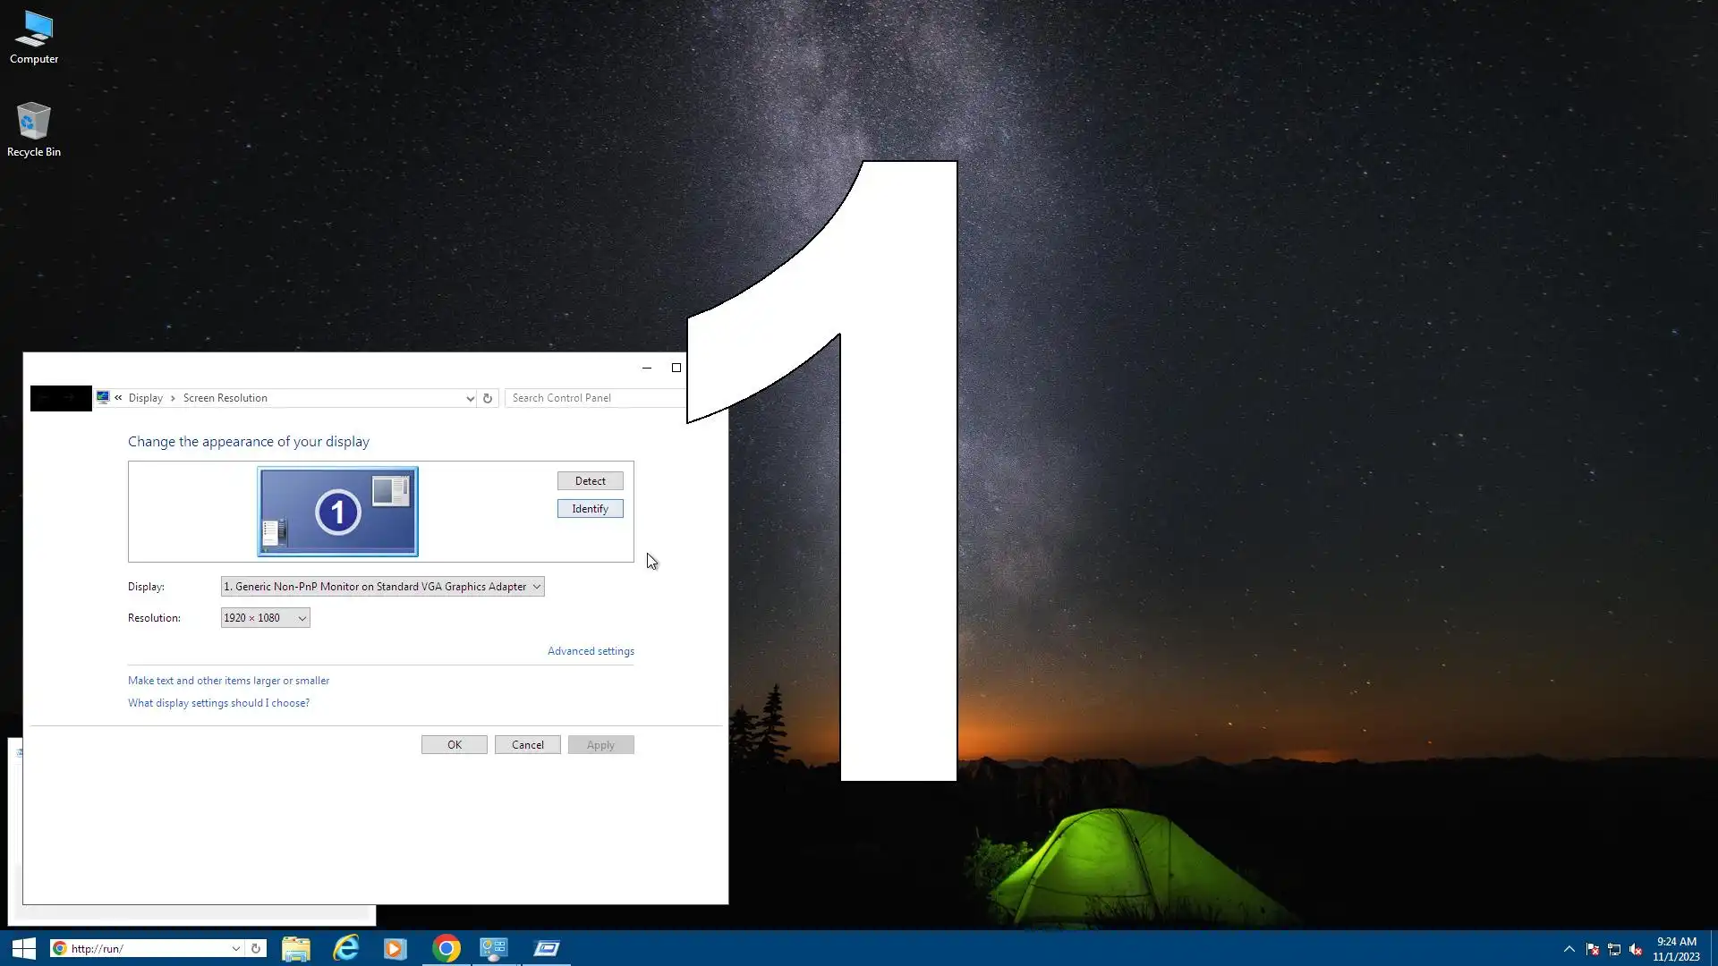1718x966 pixels.
Task: Open Action Center flag tray icon
Action: click(1593, 950)
